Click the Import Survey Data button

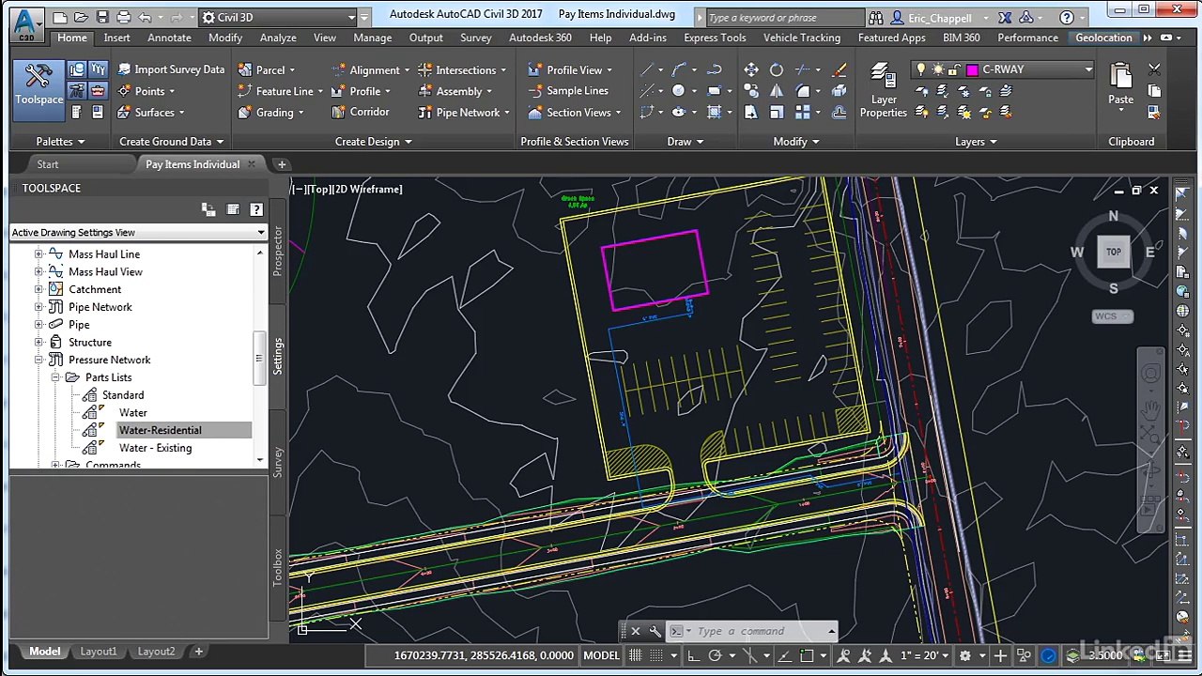pos(171,69)
